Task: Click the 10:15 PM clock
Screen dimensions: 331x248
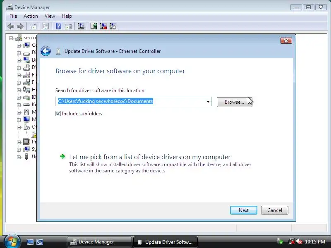Action: (315, 242)
